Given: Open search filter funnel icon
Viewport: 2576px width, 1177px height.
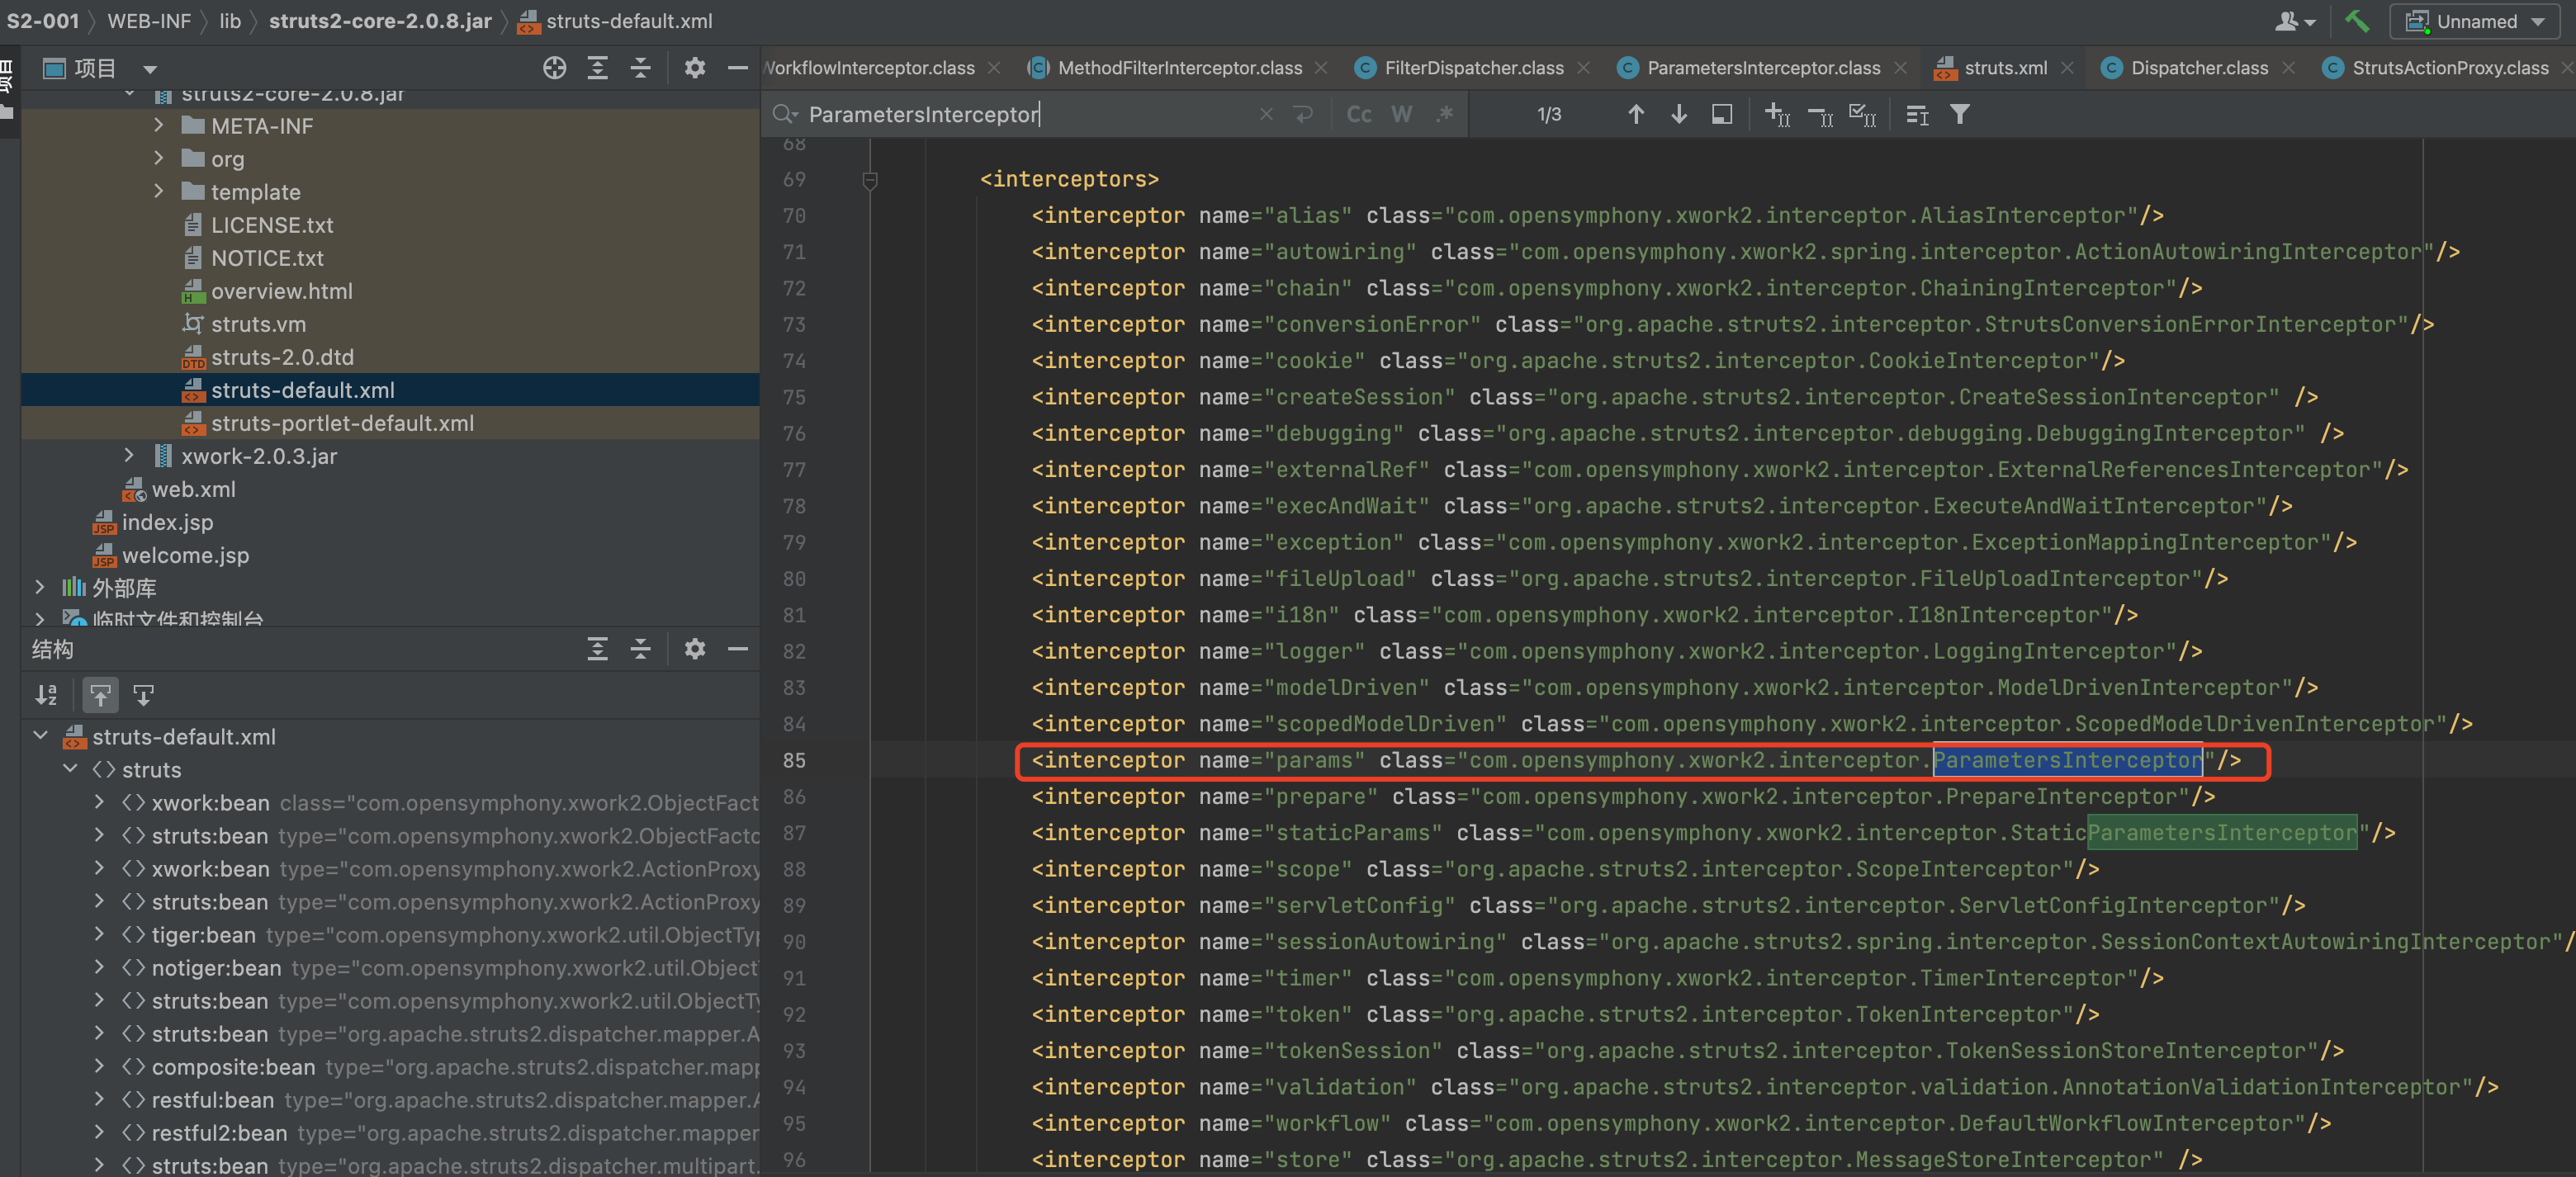Looking at the screenshot, I should click(1959, 114).
